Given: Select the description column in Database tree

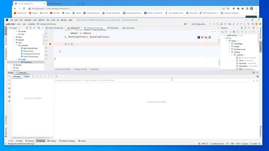Looking at the screenshot, I should point(243,66).
